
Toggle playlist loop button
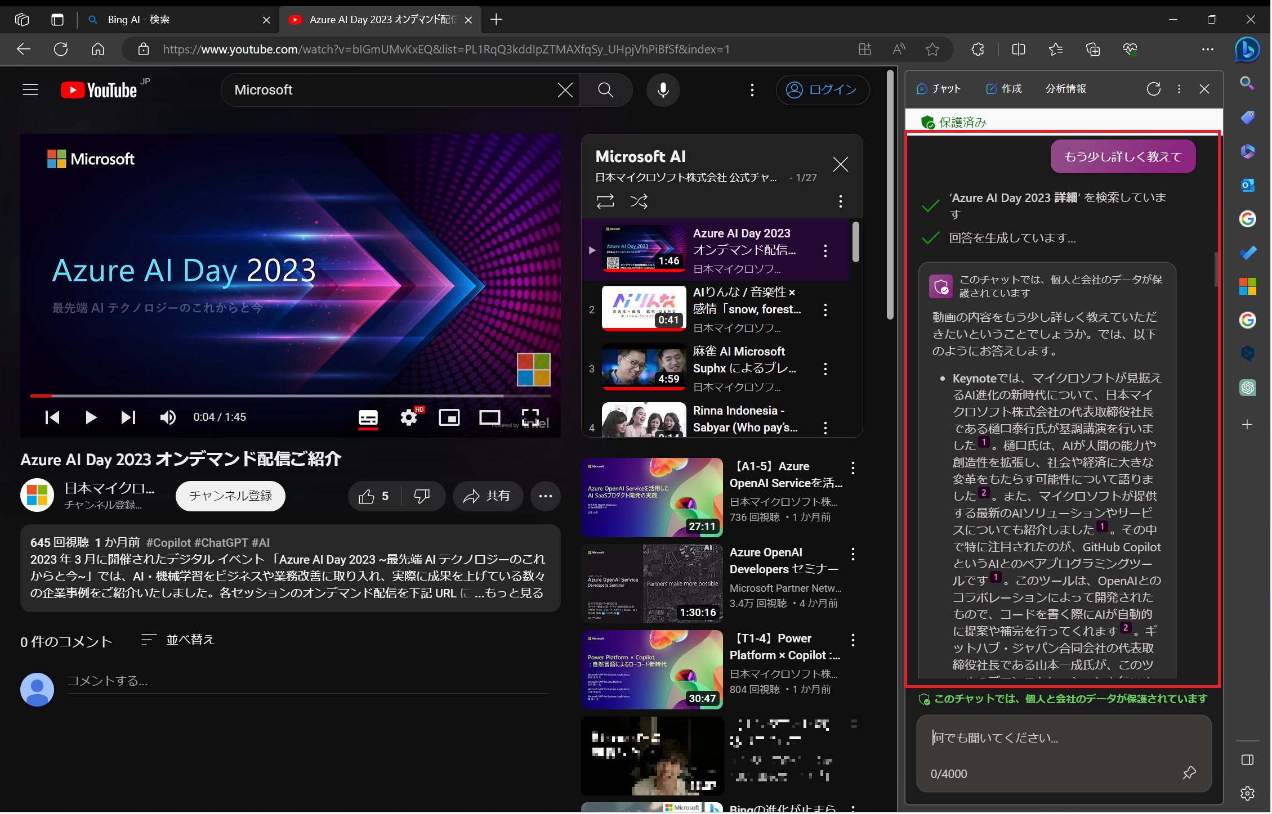[605, 201]
